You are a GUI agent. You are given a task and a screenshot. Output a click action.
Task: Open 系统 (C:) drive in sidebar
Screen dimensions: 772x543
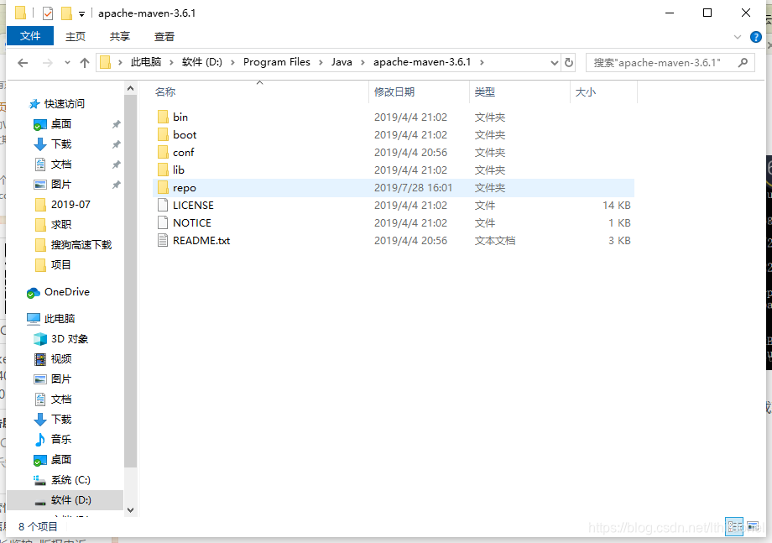70,479
